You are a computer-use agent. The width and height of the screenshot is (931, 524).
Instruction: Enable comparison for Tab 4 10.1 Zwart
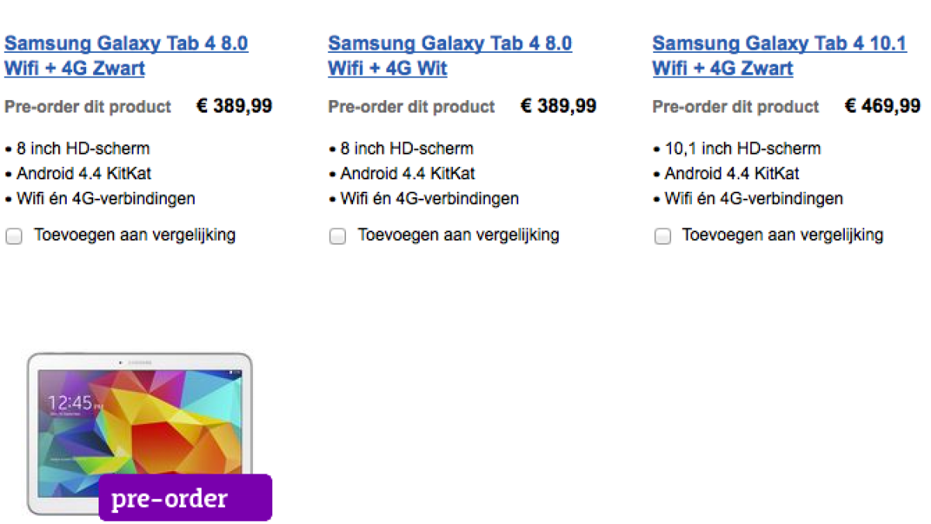click(662, 237)
